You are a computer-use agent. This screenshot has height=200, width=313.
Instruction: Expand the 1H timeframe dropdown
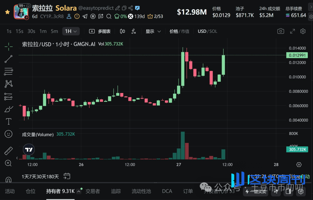coord(71,31)
